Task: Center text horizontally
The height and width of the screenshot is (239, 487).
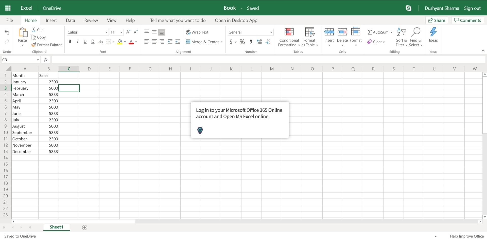Action: point(154,42)
